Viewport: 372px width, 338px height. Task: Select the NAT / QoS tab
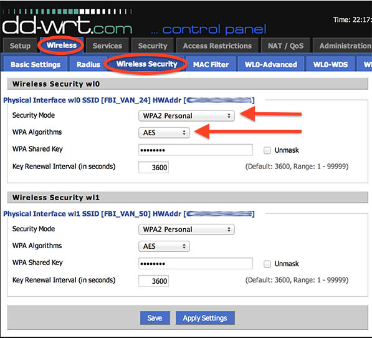285,46
